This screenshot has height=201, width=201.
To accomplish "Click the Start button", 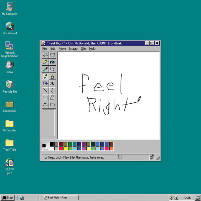I will (8, 198).
